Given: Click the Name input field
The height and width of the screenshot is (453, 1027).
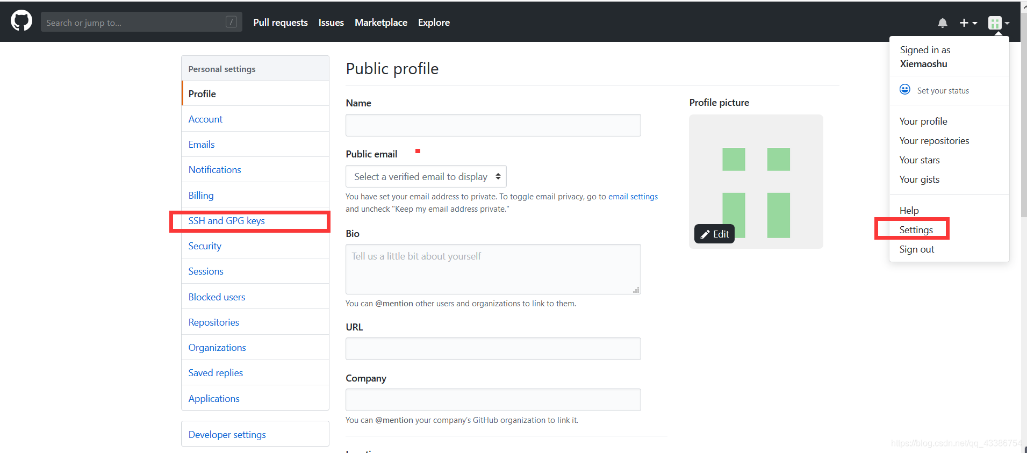Looking at the screenshot, I should (x=493, y=125).
